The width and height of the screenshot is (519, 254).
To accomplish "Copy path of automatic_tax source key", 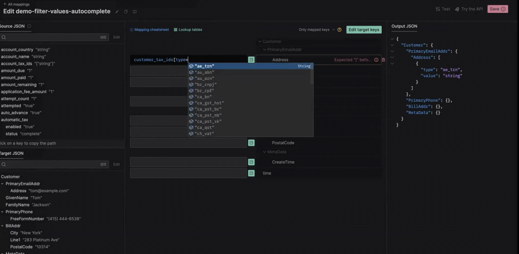I will coord(14,120).
